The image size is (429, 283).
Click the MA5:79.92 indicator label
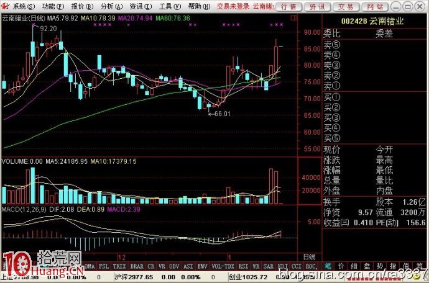[x=62, y=18]
